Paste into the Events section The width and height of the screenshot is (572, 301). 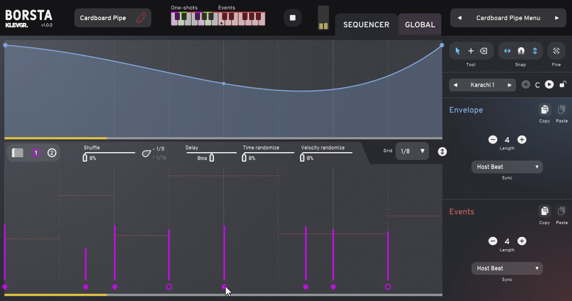coord(562,211)
